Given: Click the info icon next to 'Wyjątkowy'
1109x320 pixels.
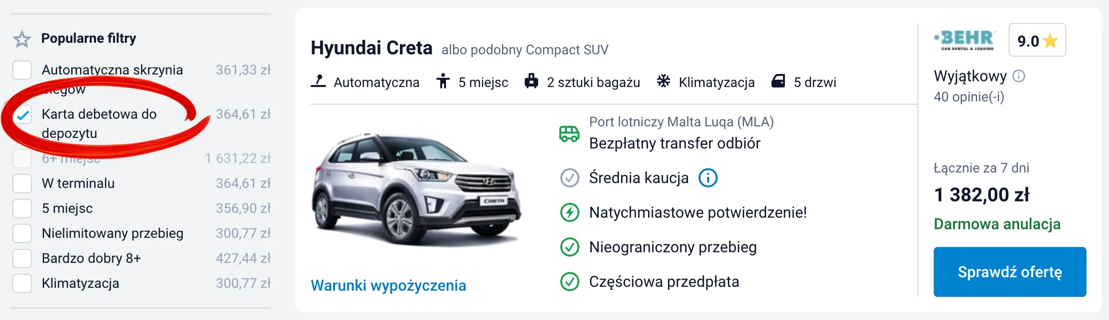Looking at the screenshot, I should (x=1018, y=76).
